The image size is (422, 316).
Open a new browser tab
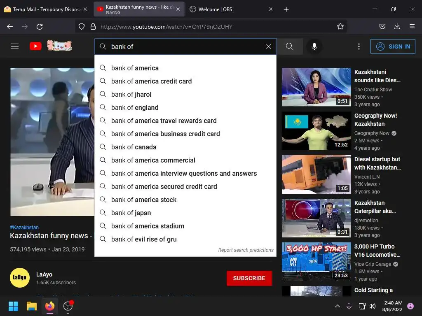point(286,9)
